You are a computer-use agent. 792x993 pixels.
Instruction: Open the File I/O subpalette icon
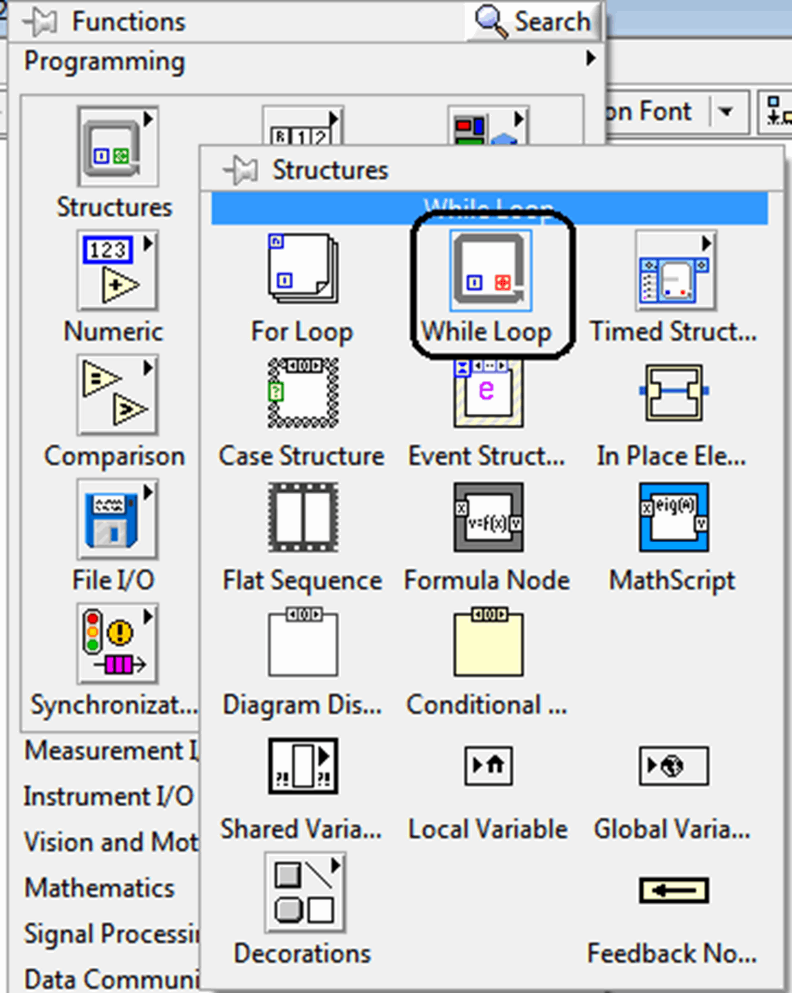click(x=116, y=518)
